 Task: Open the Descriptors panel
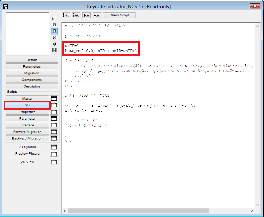(32, 86)
